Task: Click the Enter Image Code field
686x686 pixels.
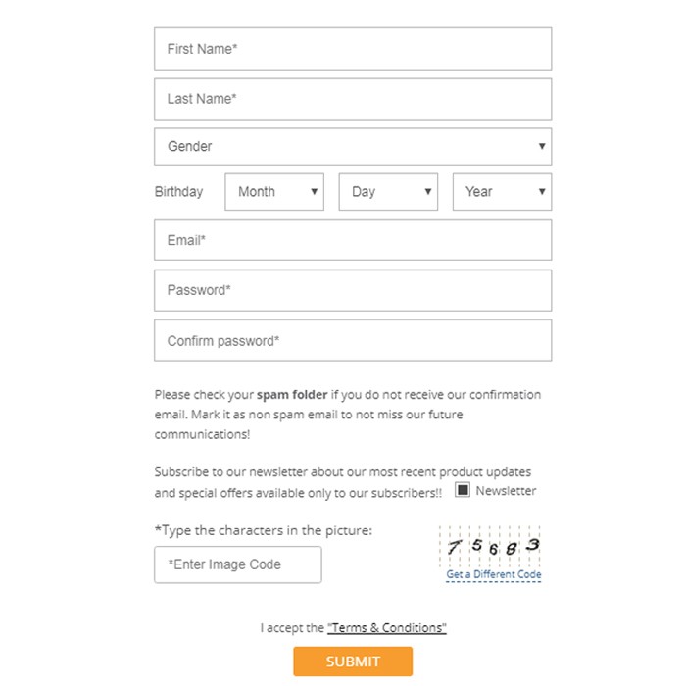Action: coord(237,564)
